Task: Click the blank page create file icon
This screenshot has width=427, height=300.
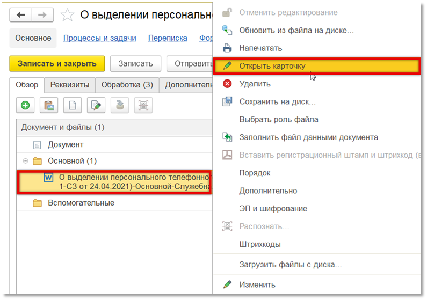Action: click(73, 105)
